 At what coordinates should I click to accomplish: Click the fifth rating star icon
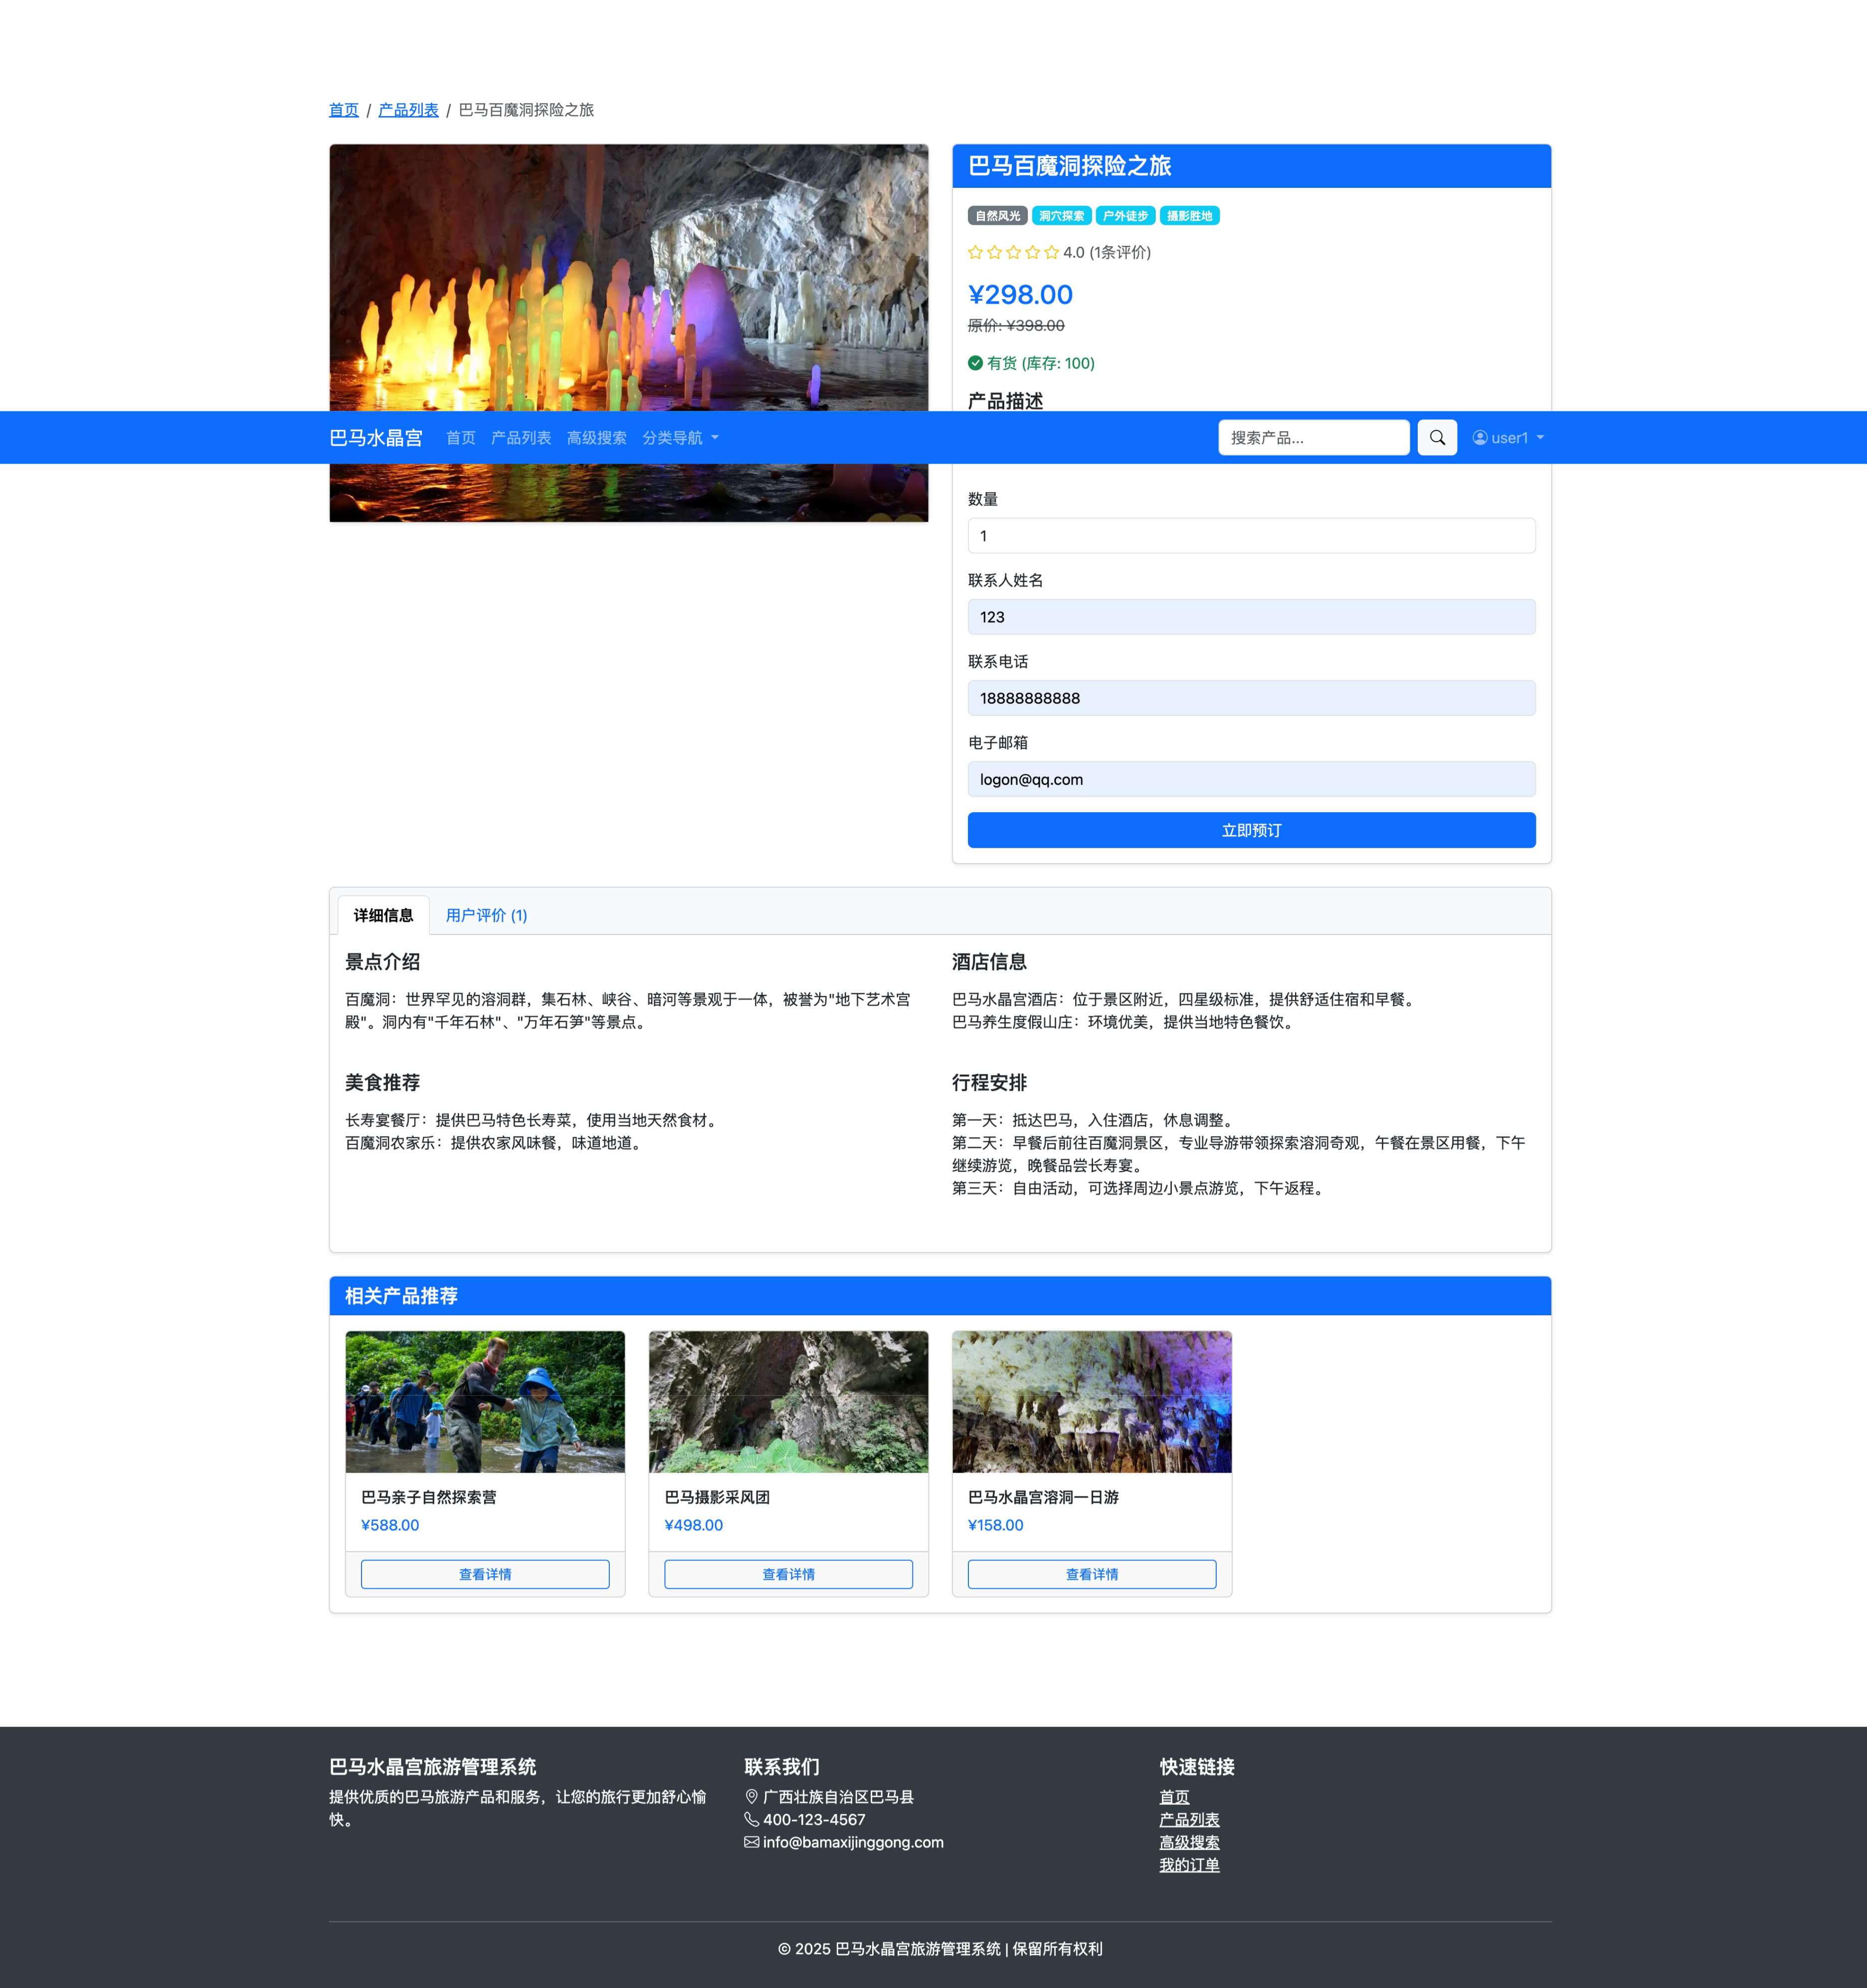[1051, 253]
